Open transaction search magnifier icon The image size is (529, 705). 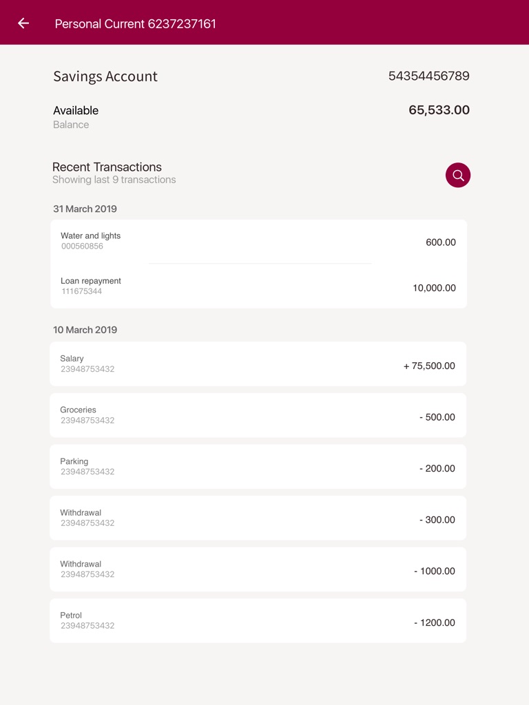coord(458,176)
